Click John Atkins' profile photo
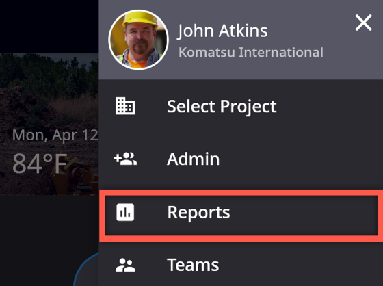Image resolution: width=383 pixels, height=286 pixels. click(138, 40)
